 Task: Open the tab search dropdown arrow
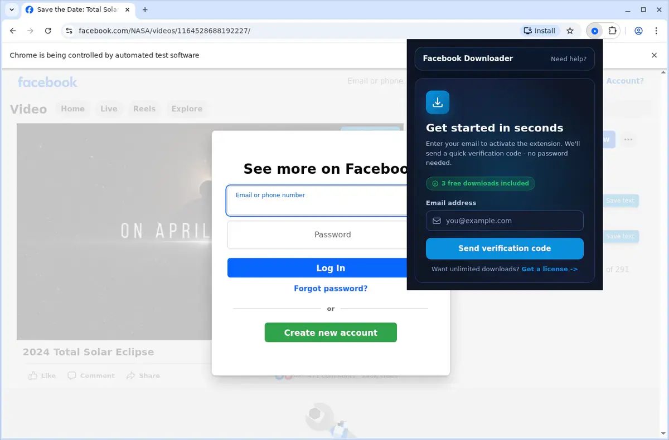point(12,9)
